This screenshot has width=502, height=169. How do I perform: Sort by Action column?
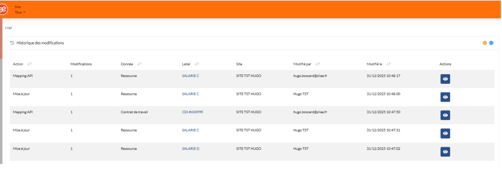tap(29, 64)
